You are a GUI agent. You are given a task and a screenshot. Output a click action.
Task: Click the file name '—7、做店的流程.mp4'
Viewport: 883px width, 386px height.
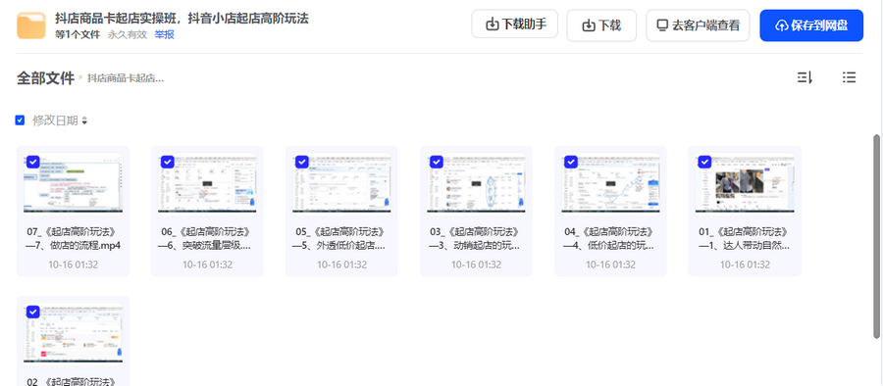click(74, 246)
